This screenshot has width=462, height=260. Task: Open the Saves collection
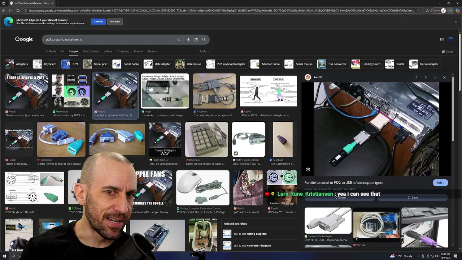click(x=448, y=52)
